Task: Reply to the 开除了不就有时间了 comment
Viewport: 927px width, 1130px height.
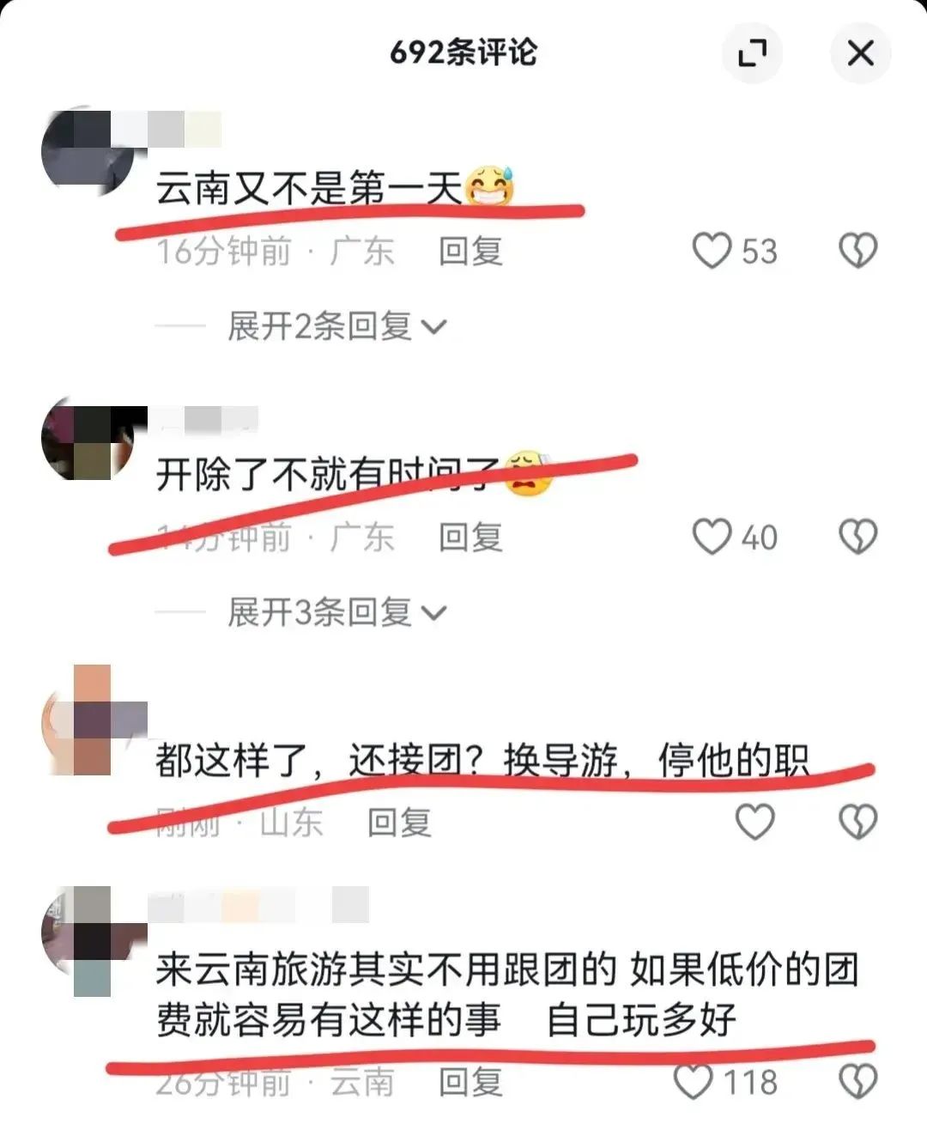Action: coord(470,538)
